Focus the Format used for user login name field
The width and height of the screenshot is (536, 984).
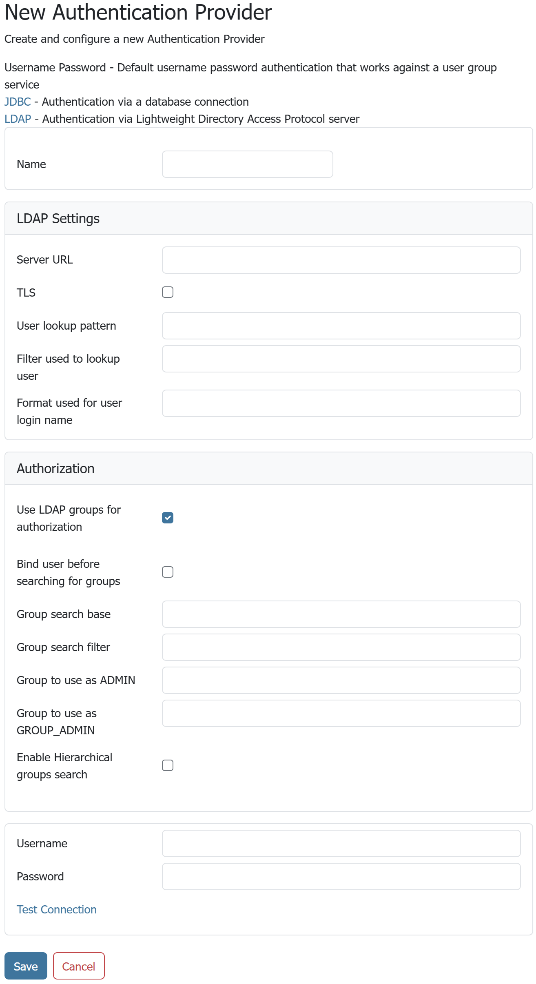click(341, 403)
